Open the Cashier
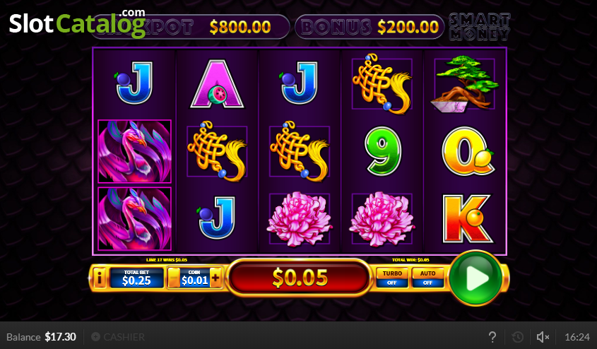 118,337
